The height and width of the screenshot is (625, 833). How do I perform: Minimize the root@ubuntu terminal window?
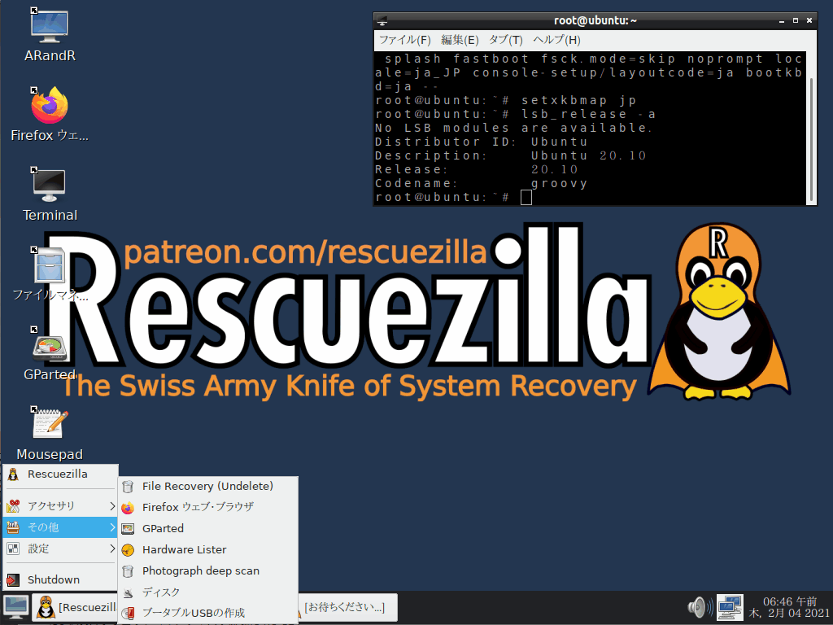(x=782, y=20)
